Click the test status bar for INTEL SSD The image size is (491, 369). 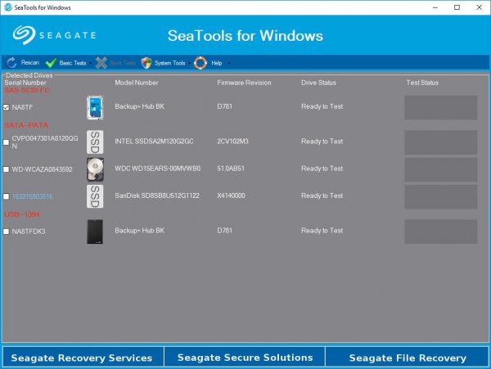pyautogui.click(x=441, y=142)
